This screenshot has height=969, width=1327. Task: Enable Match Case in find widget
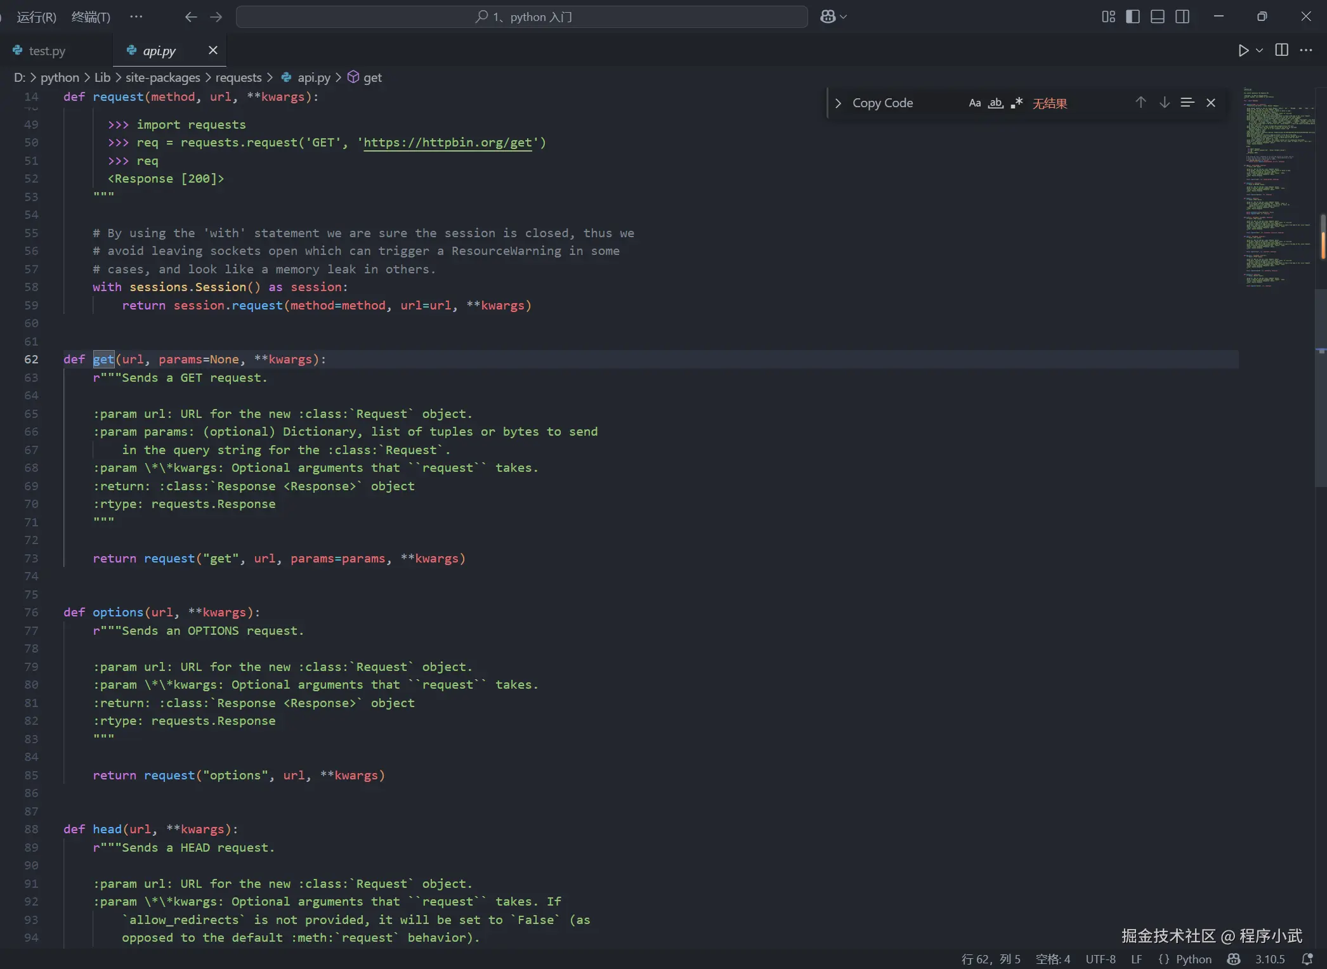(975, 103)
